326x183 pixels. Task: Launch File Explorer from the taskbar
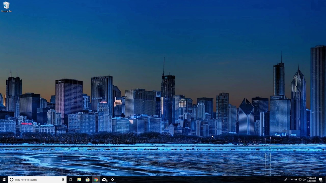(x=79, y=180)
